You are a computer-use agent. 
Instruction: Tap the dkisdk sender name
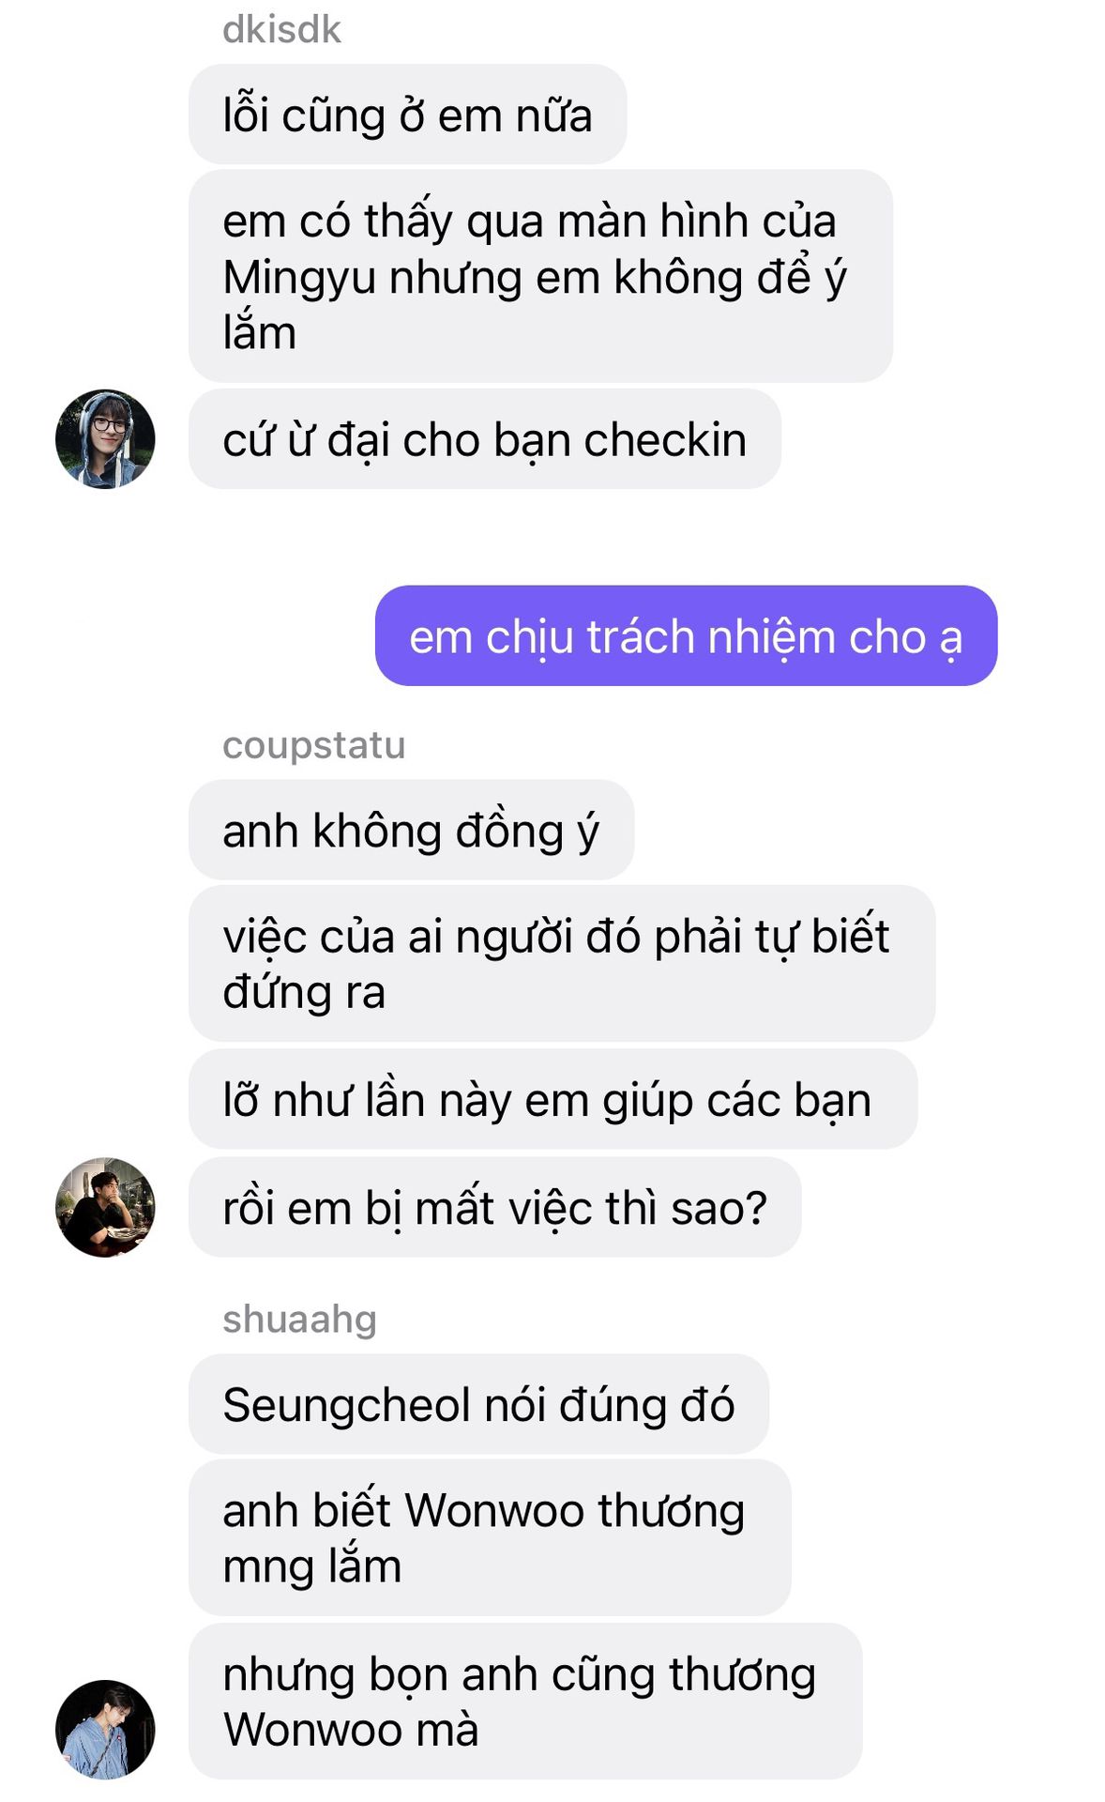(281, 30)
